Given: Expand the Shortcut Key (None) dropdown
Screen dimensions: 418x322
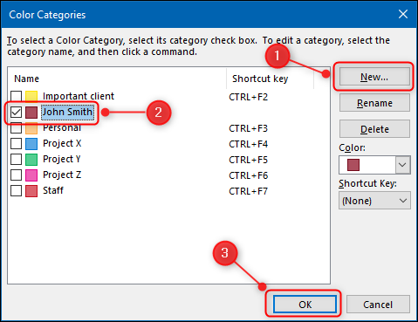Looking at the screenshot, I should coord(374,201).
